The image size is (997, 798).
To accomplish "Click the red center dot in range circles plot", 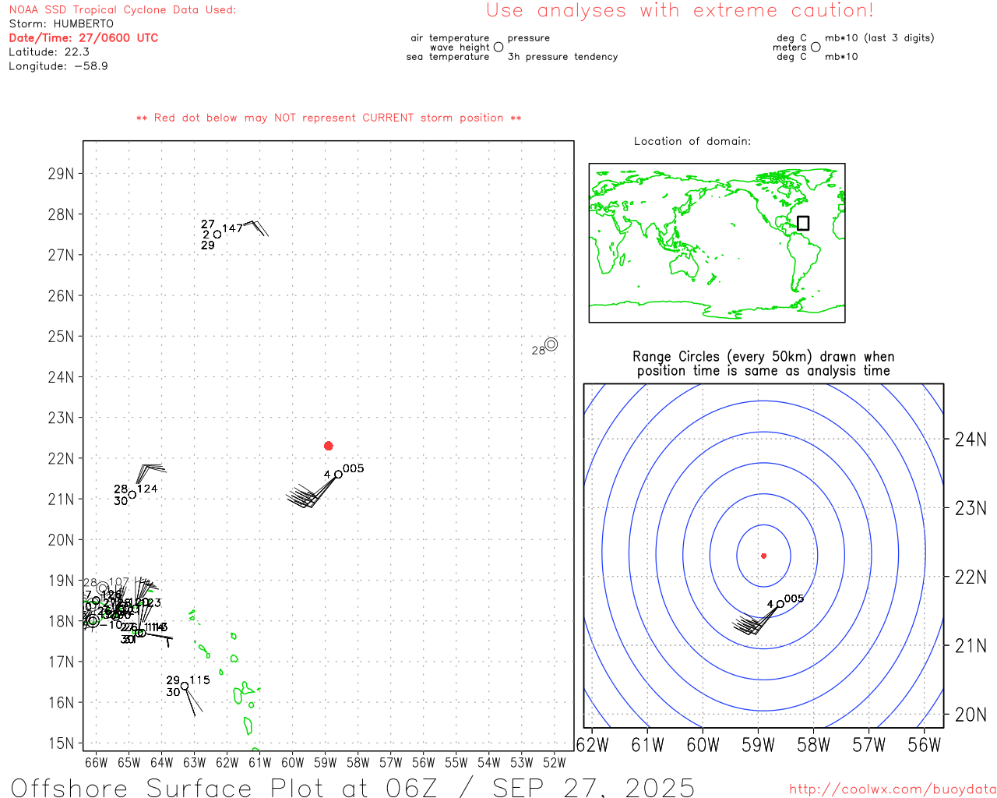I will [x=763, y=556].
